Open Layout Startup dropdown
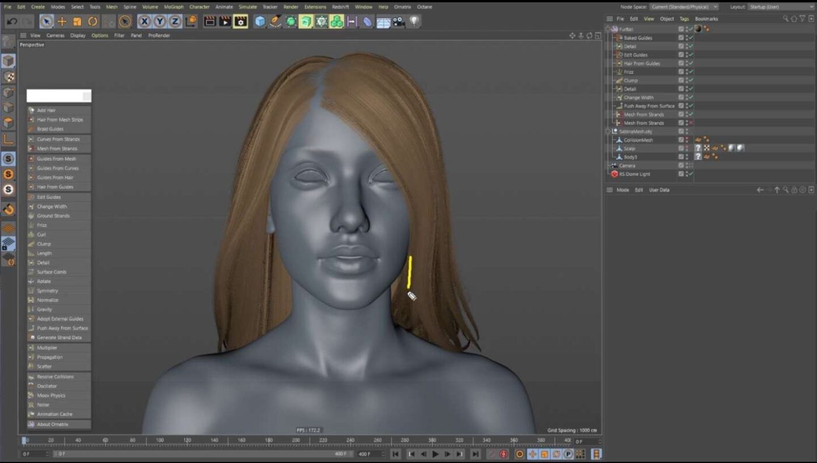817x463 pixels. coord(780,7)
